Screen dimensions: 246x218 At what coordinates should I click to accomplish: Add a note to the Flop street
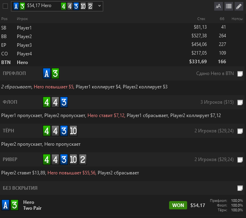tap(240, 103)
